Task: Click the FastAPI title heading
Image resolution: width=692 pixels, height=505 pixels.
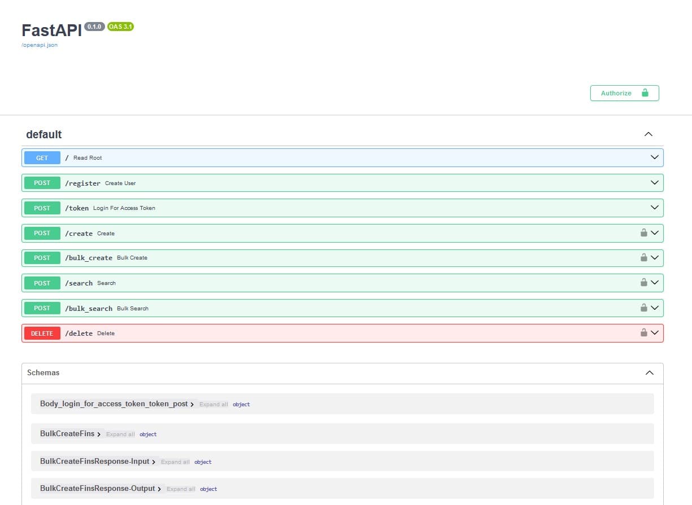Action: coord(51,30)
